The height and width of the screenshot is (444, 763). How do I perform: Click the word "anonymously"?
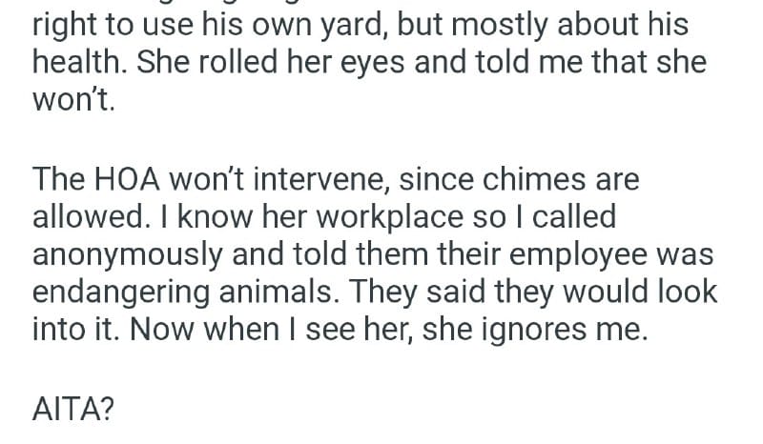click(128, 254)
